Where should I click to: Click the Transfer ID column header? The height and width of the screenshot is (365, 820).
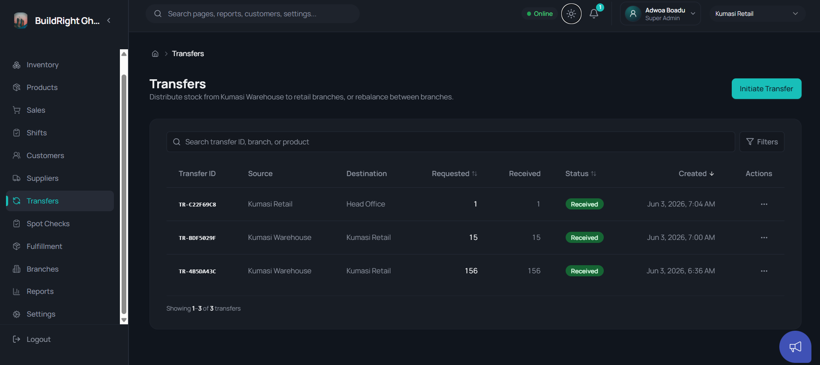pos(197,174)
